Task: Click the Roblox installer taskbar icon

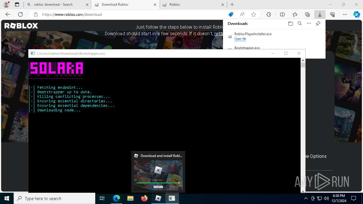Action: [x=158, y=198]
